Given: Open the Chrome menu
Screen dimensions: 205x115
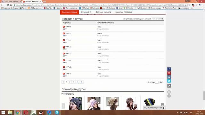Looking at the screenshot, I should pos(203,5).
